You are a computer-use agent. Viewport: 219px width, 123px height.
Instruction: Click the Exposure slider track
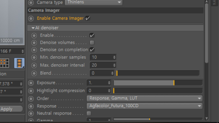[158, 83]
